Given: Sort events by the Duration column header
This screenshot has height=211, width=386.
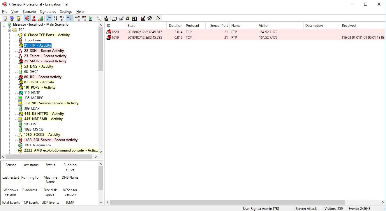Looking at the screenshot, I should (x=175, y=26).
